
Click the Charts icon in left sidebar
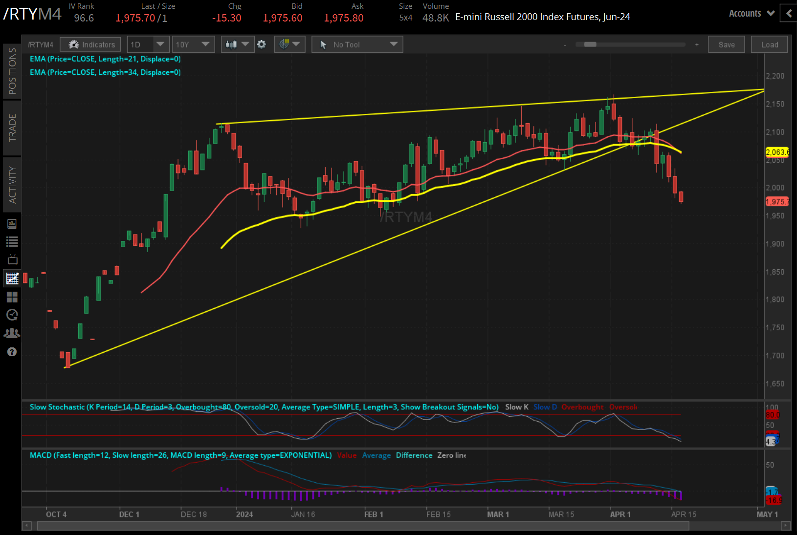(12, 278)
